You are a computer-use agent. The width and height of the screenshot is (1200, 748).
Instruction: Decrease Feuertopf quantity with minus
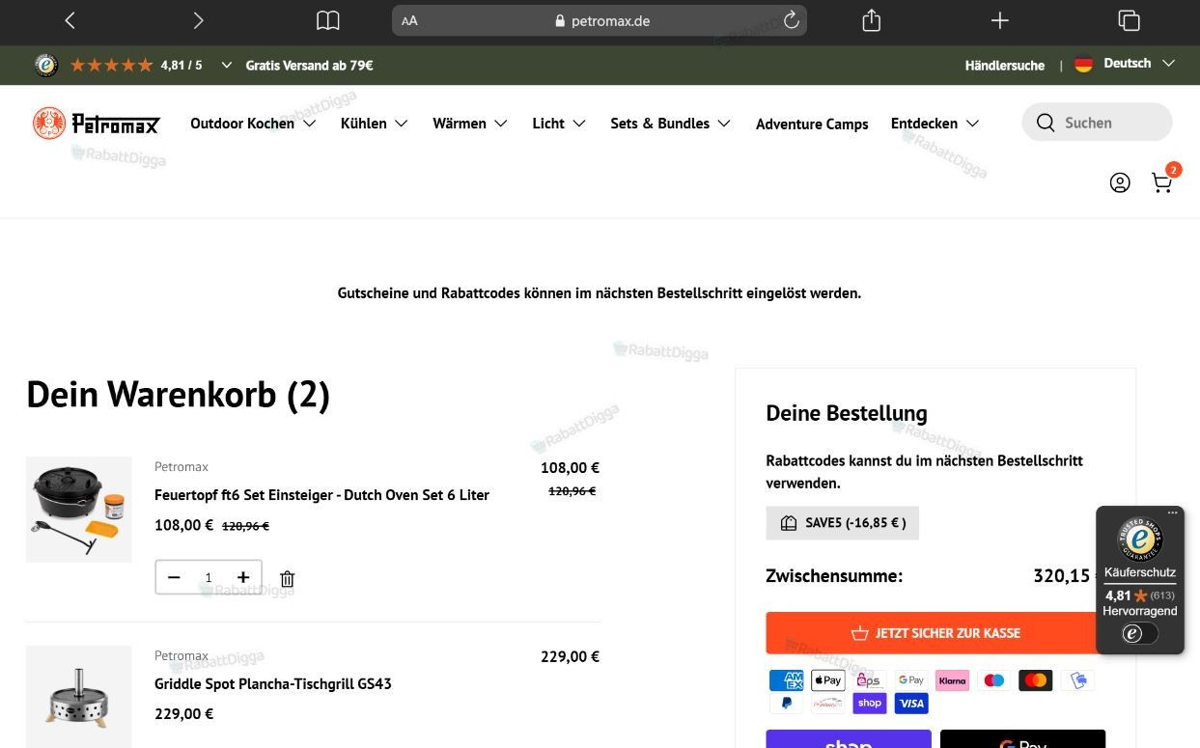(174, 577)
